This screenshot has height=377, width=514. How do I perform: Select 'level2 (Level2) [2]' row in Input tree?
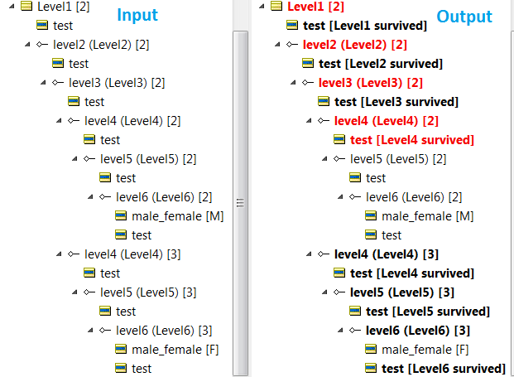(x=101, y=45)
